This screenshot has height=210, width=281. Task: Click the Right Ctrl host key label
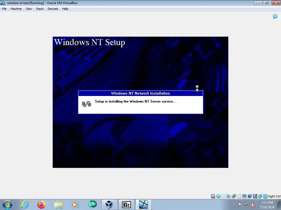click(274, 196)
